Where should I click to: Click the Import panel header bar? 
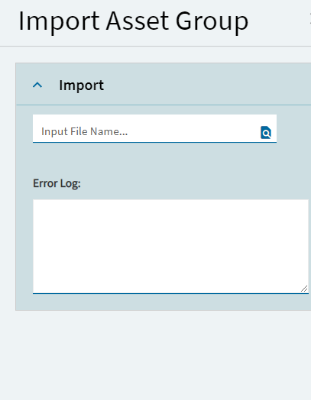pos(164,84)
